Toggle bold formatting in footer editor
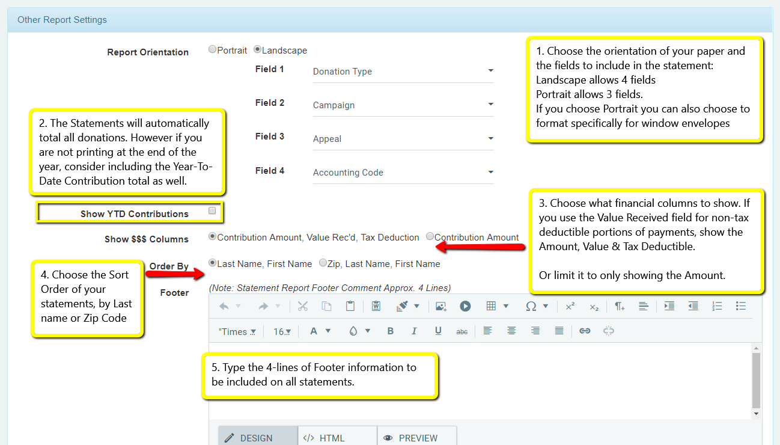Viewport: 780px width, 445px height. click(391, 331)
